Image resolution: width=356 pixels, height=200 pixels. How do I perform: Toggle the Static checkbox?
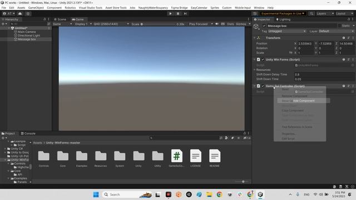point(340,26)
